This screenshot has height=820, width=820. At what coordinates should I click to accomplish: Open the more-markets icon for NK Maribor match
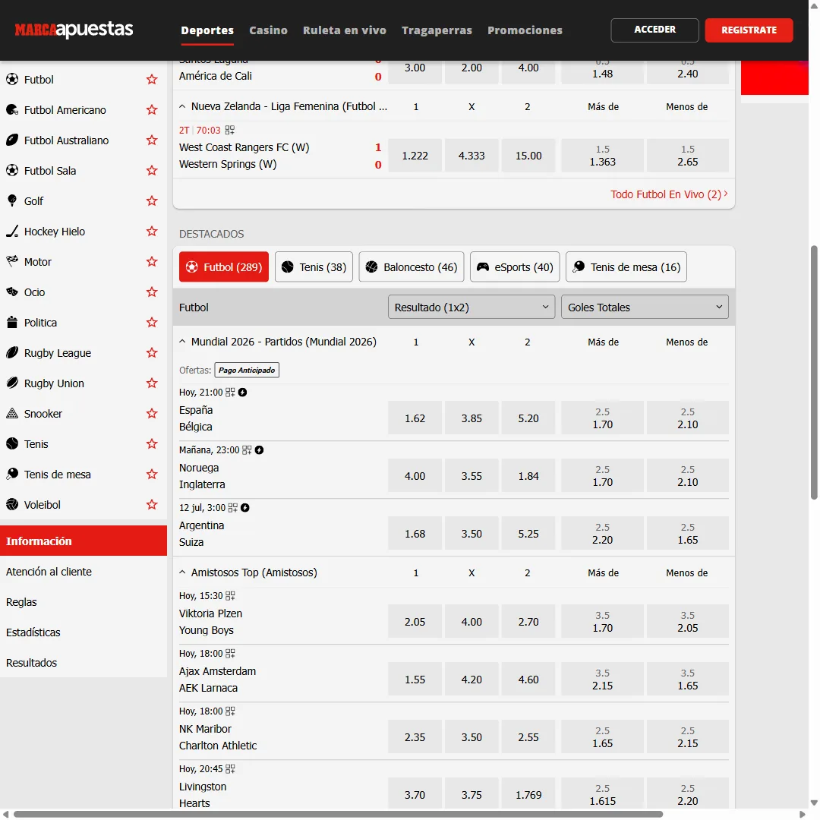click(x=230, y=711)
